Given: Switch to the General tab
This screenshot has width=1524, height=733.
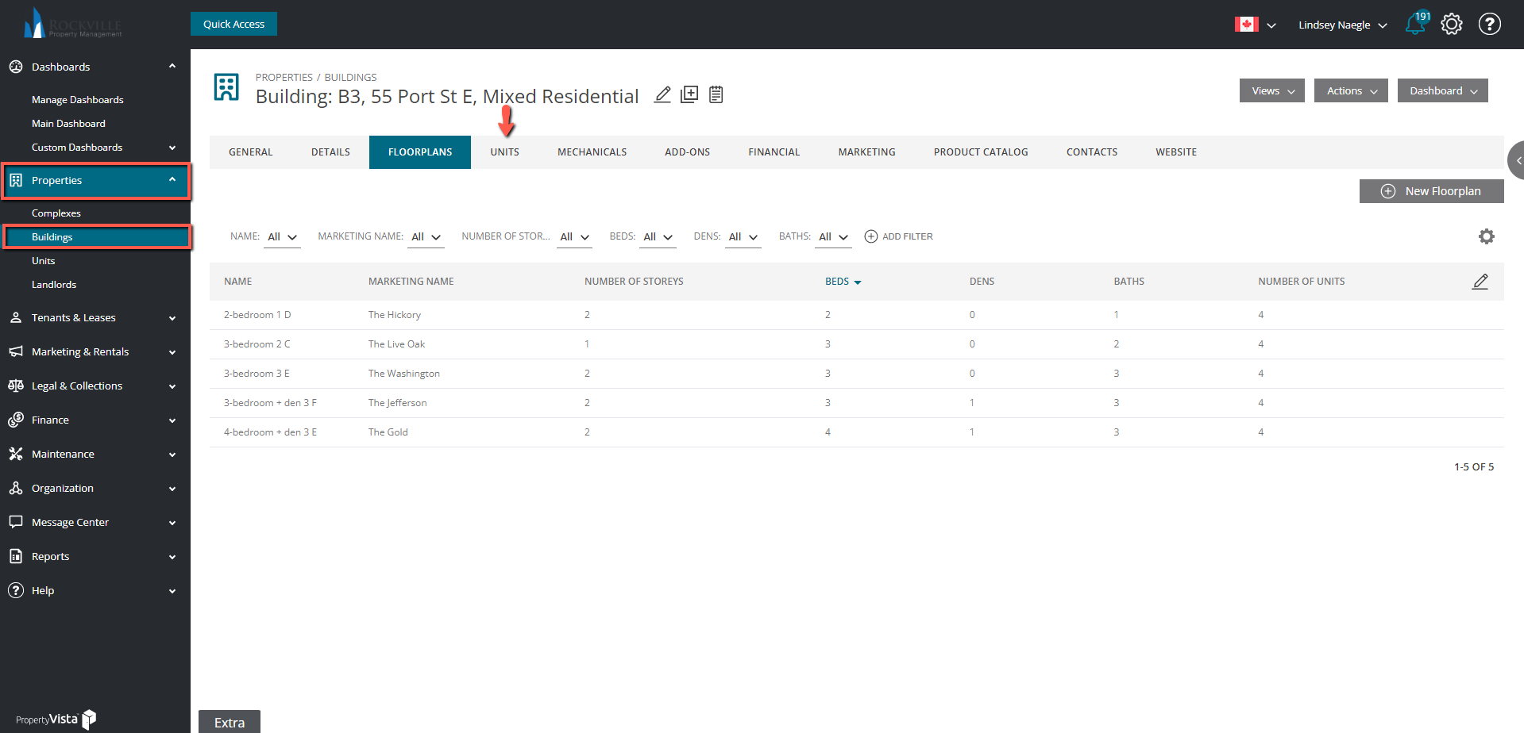Looking at the screenshot, I should [x=250, y=152].
